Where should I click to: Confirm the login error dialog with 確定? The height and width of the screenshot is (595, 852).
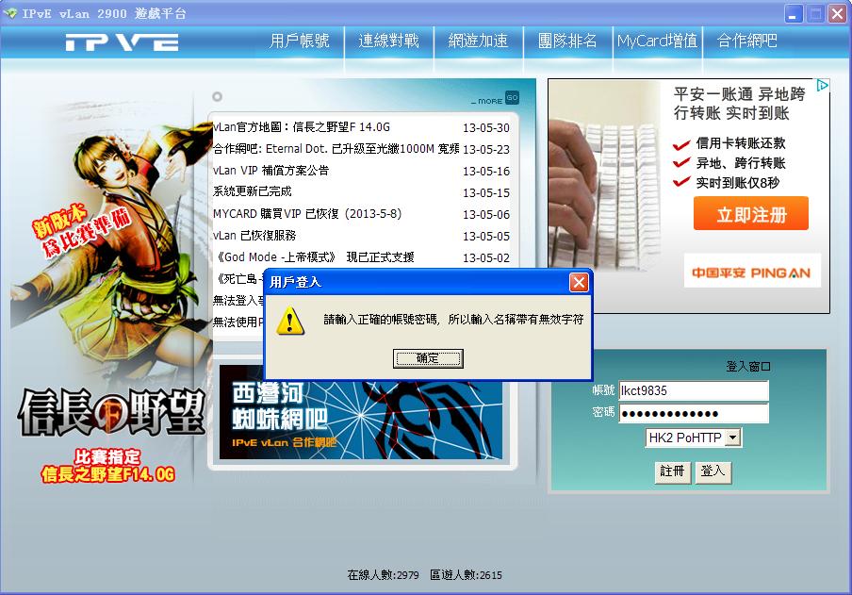pyautogui.click(x=428, y=358)
